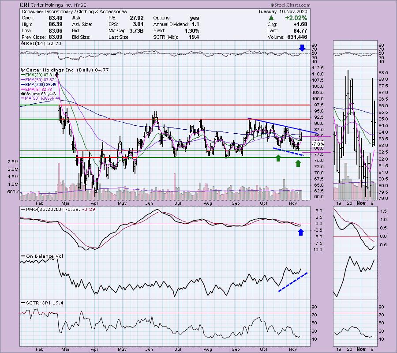Click the EMA(200) 85.45 legend entry
Screen dimensions: 397x353
click(x=41, y=85)
